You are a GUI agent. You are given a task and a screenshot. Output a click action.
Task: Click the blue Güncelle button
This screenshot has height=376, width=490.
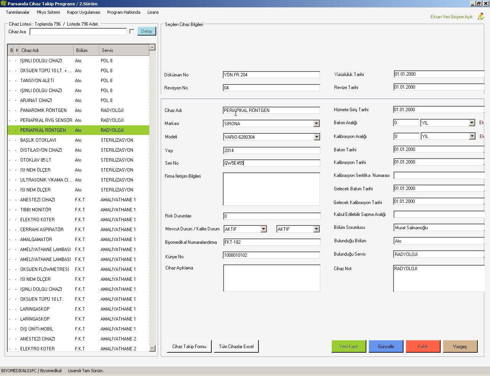click(386, 347)
